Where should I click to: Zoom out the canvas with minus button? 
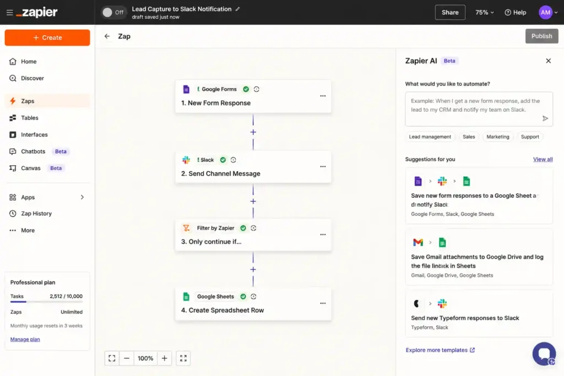[127, 358]
